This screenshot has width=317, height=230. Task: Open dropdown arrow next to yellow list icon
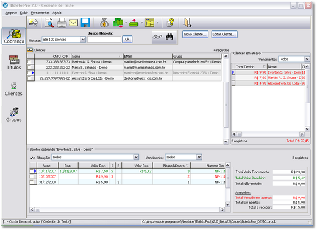pyautogui.click(x=158, y=23)
